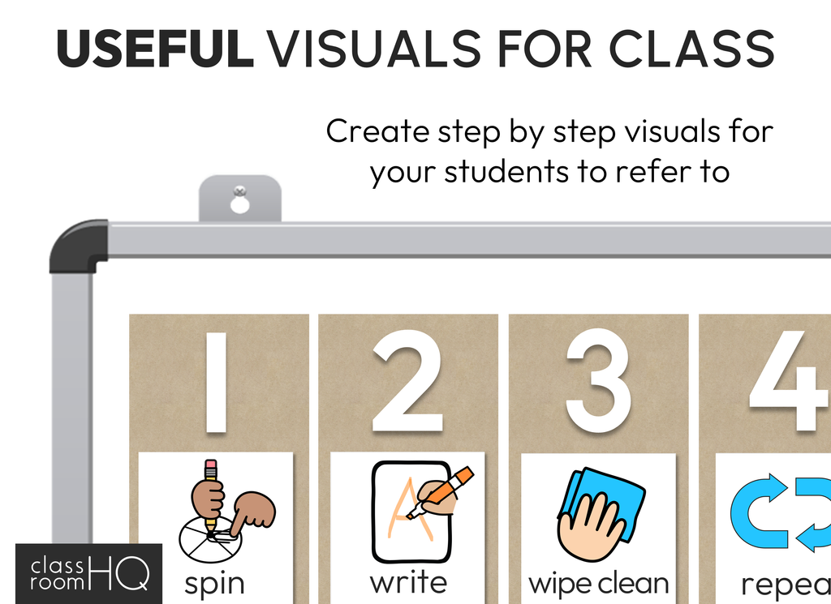Image resolution: width=831 pixels, height=604 pixels.
Task: Click the "wipe clean" label text
Action: pyautogui.click(x=598, y=583)
